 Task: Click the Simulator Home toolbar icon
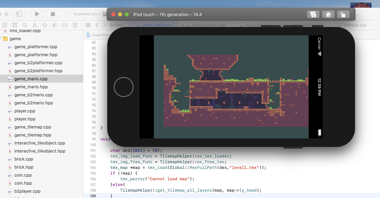coord(328,15)
